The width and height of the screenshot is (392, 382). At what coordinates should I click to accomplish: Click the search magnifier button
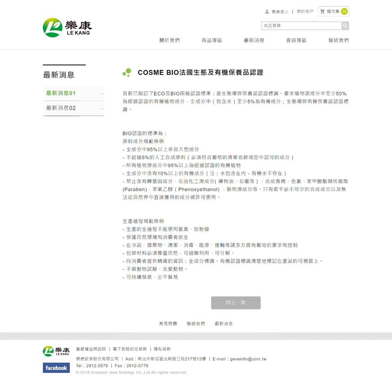(x=345, y=26)
